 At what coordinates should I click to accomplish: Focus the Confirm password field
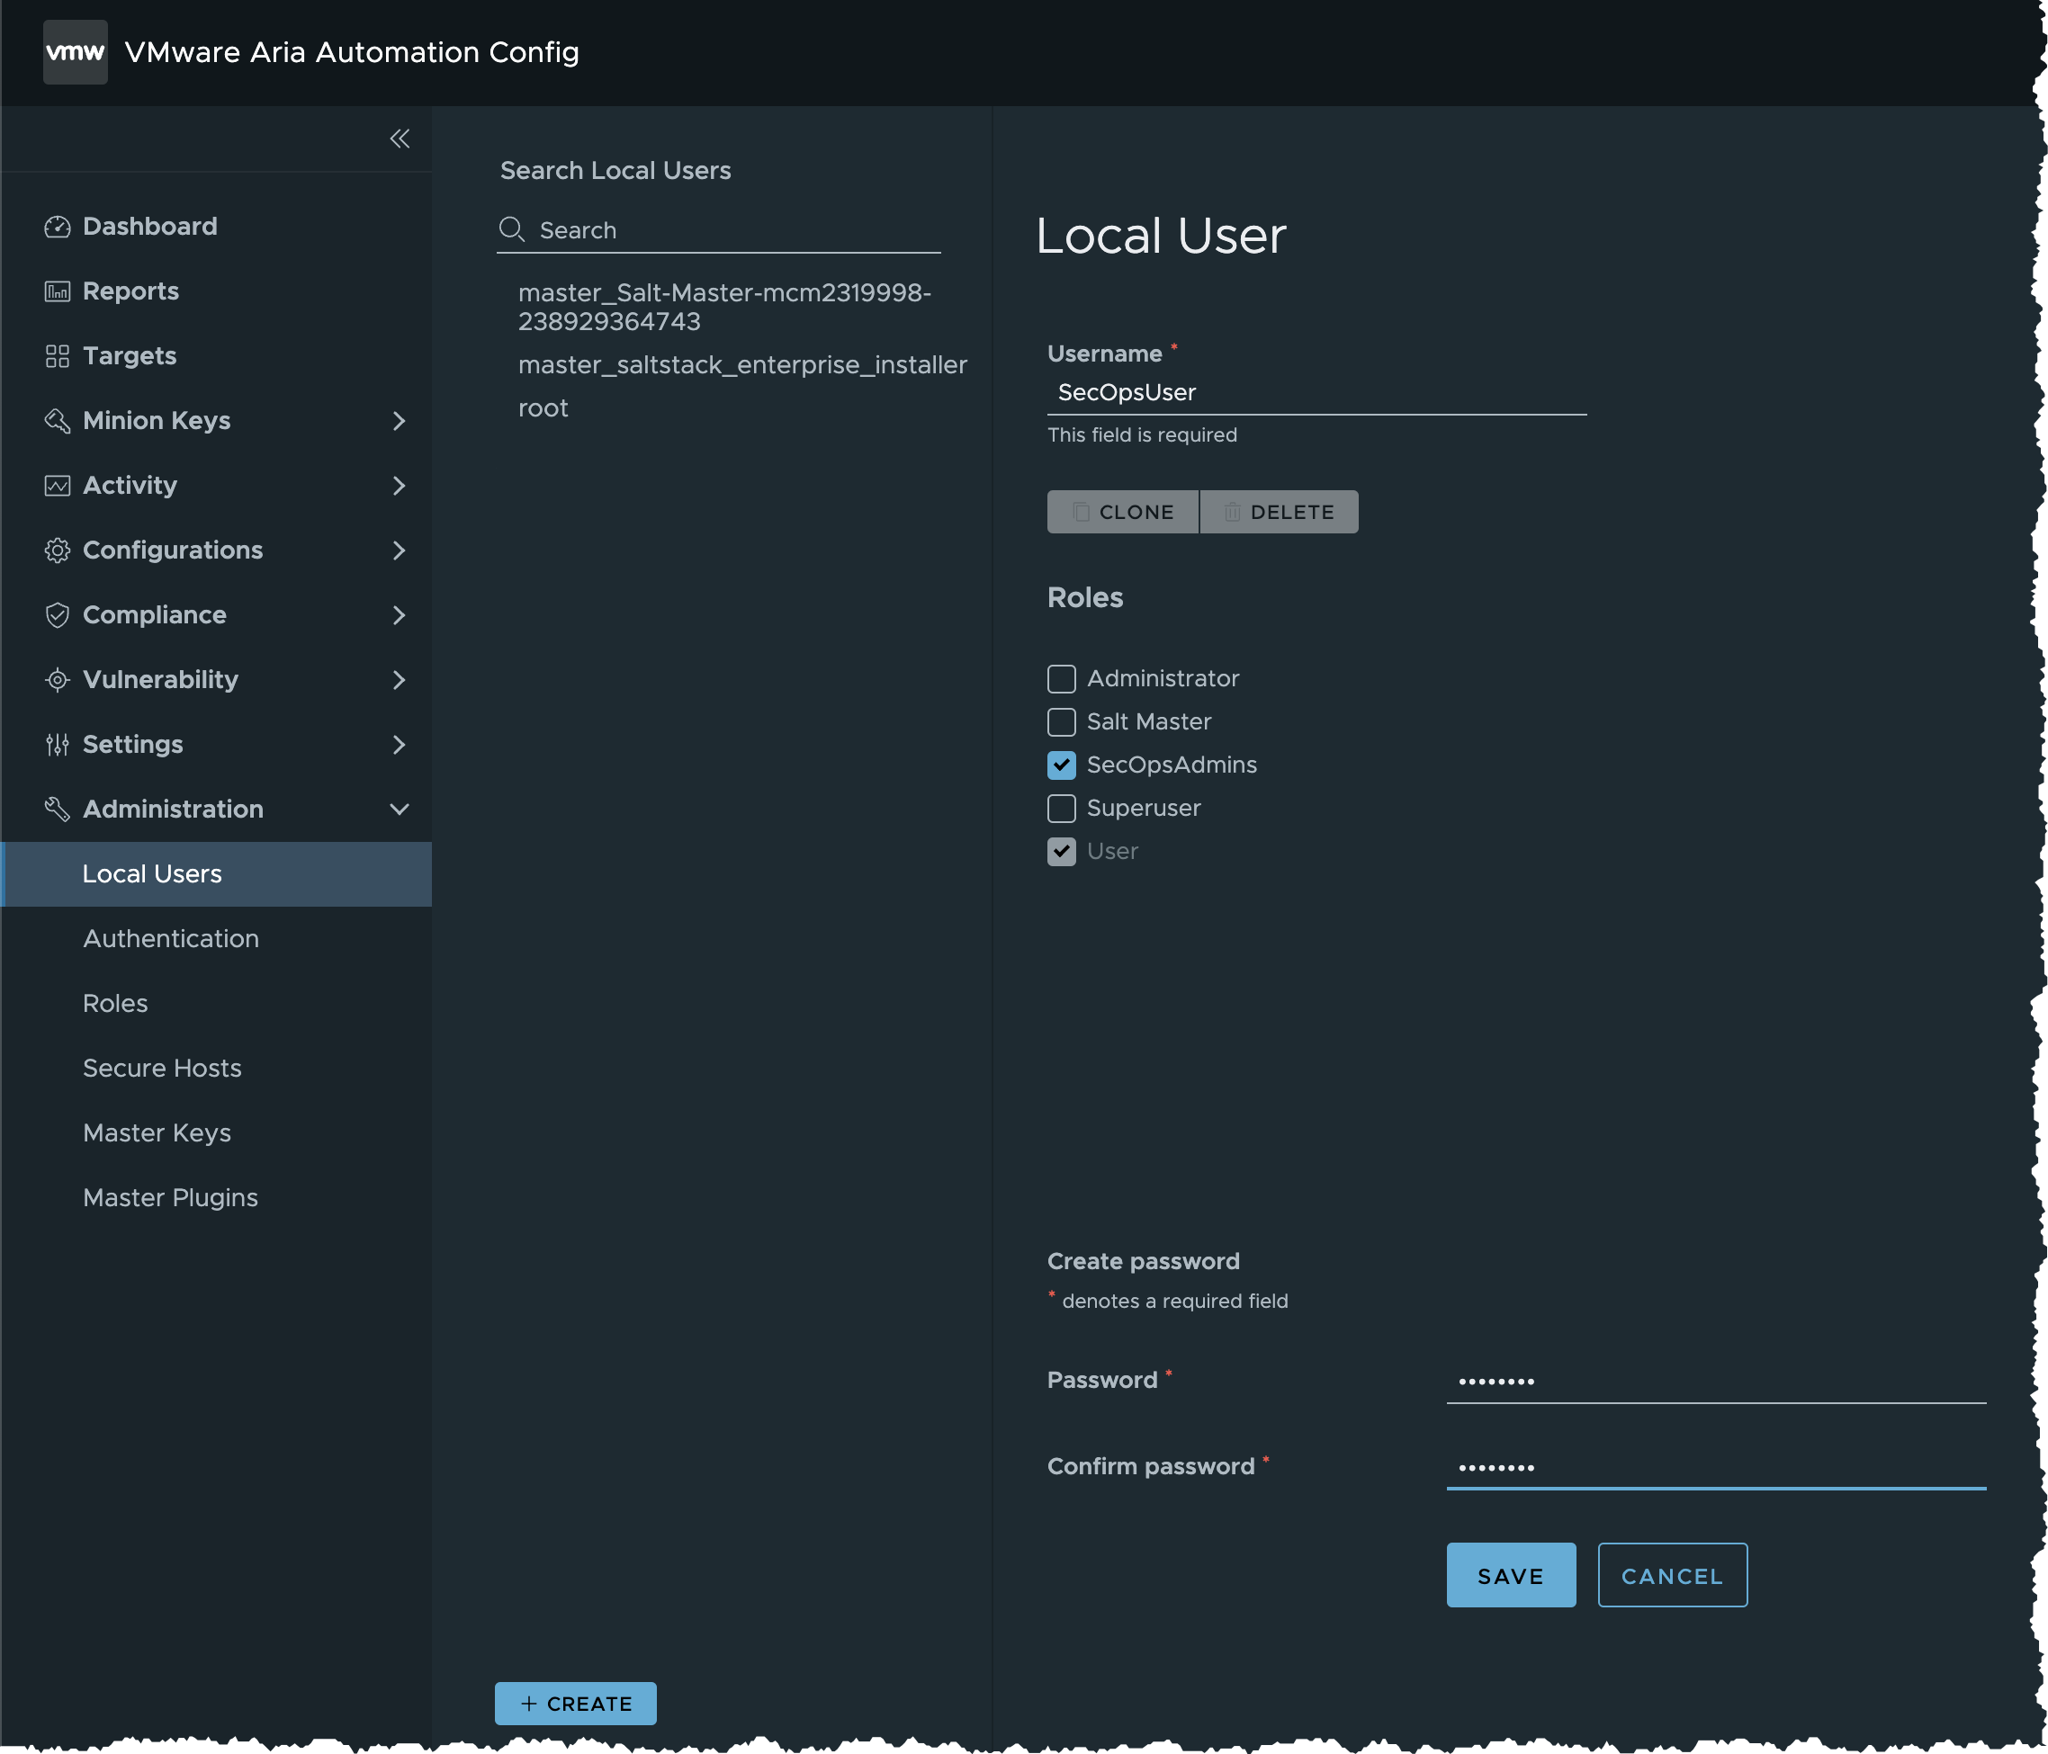click(x=1716, y=1467)
